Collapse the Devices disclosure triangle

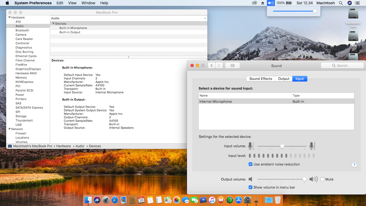(53, 24)
